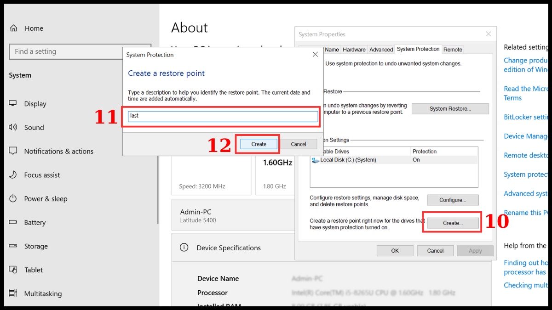Open the System protection link
This screenshot has width=552, height=310.
coord(526,175)
